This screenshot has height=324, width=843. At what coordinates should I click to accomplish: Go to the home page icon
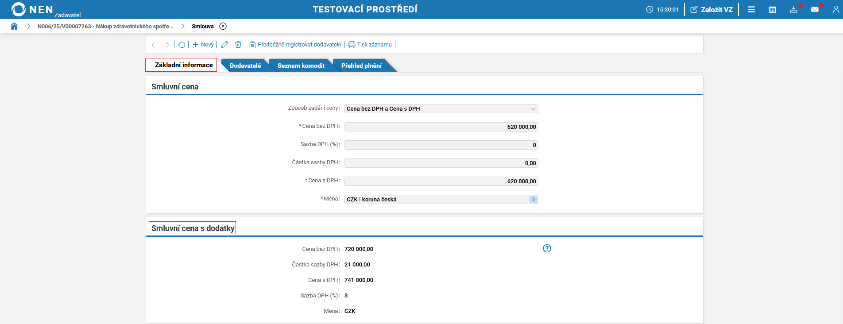click(x=14, y=26)
